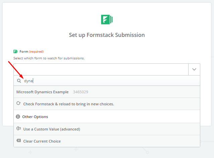
Task: Choose Clear Current Choice
Action: [42, 141]
